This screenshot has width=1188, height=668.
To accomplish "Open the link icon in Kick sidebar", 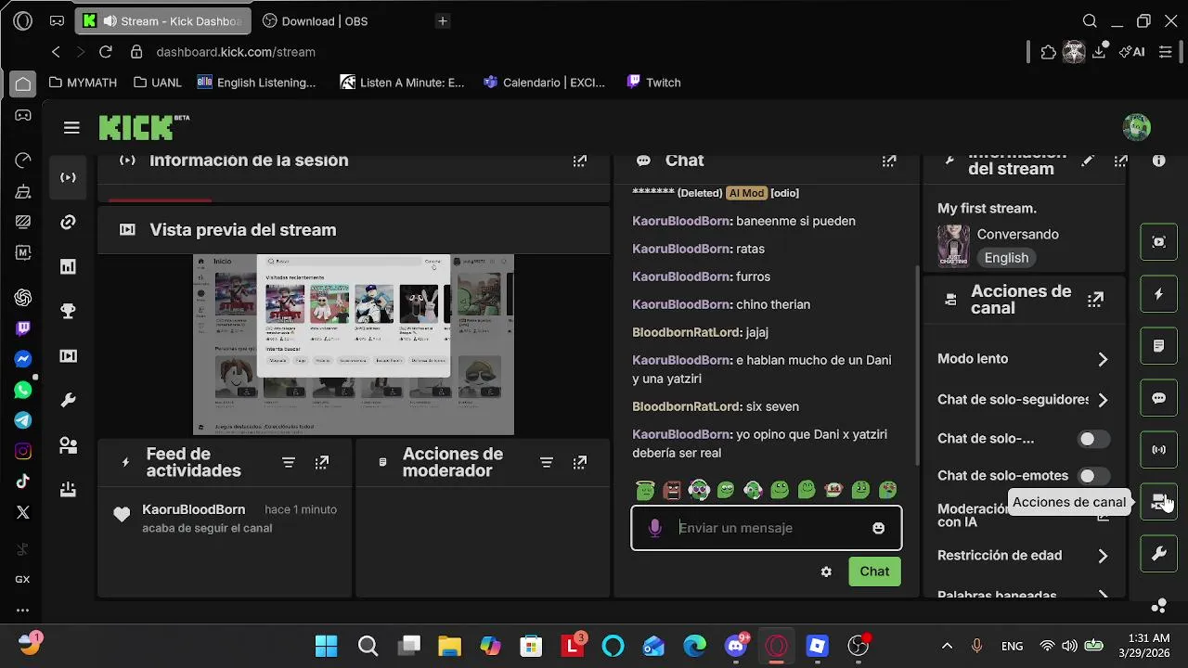I will pos(68,223).
